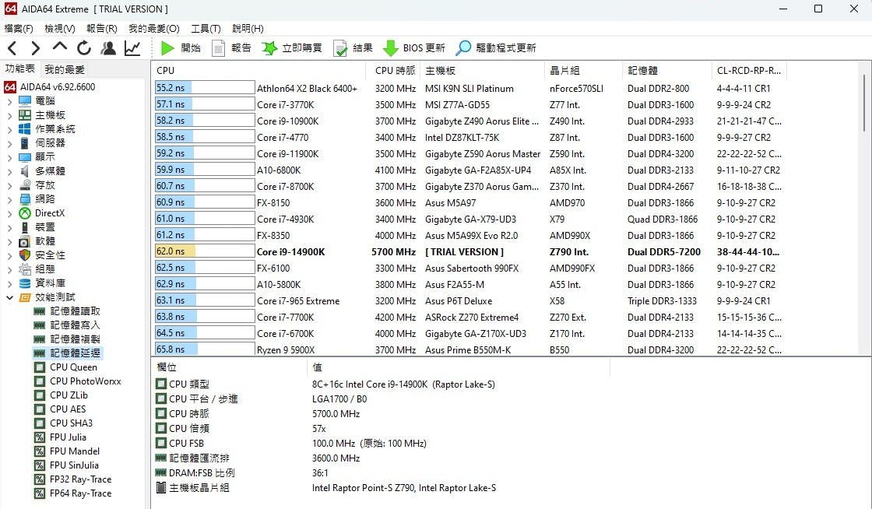This screenshot has height=509, width=872.
Task: Click the refresh arrow in the toolbar
Action: (85, 48)
